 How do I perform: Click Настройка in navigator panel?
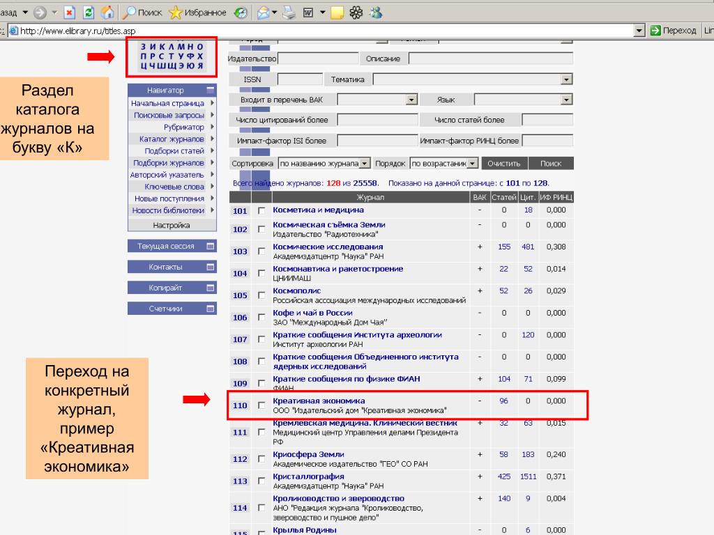click(x=172, y=225)
